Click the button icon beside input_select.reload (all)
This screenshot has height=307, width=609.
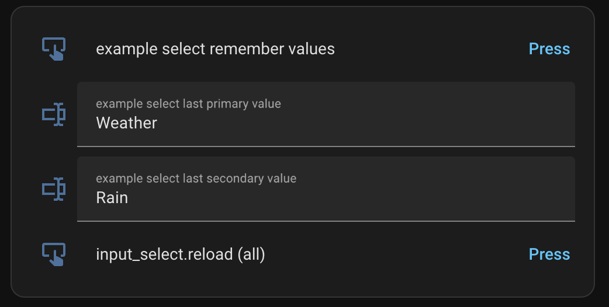click(54, 254)
